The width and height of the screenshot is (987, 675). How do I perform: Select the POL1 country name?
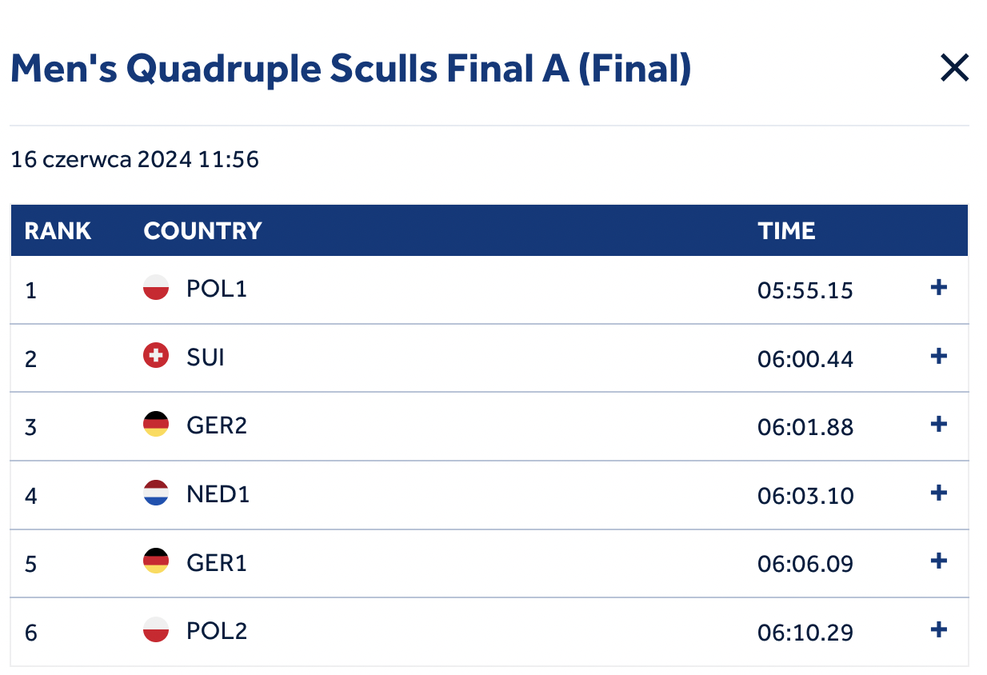pos(217,288)
